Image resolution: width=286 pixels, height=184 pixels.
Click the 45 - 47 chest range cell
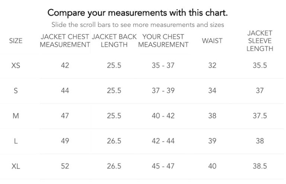[163, 166]
